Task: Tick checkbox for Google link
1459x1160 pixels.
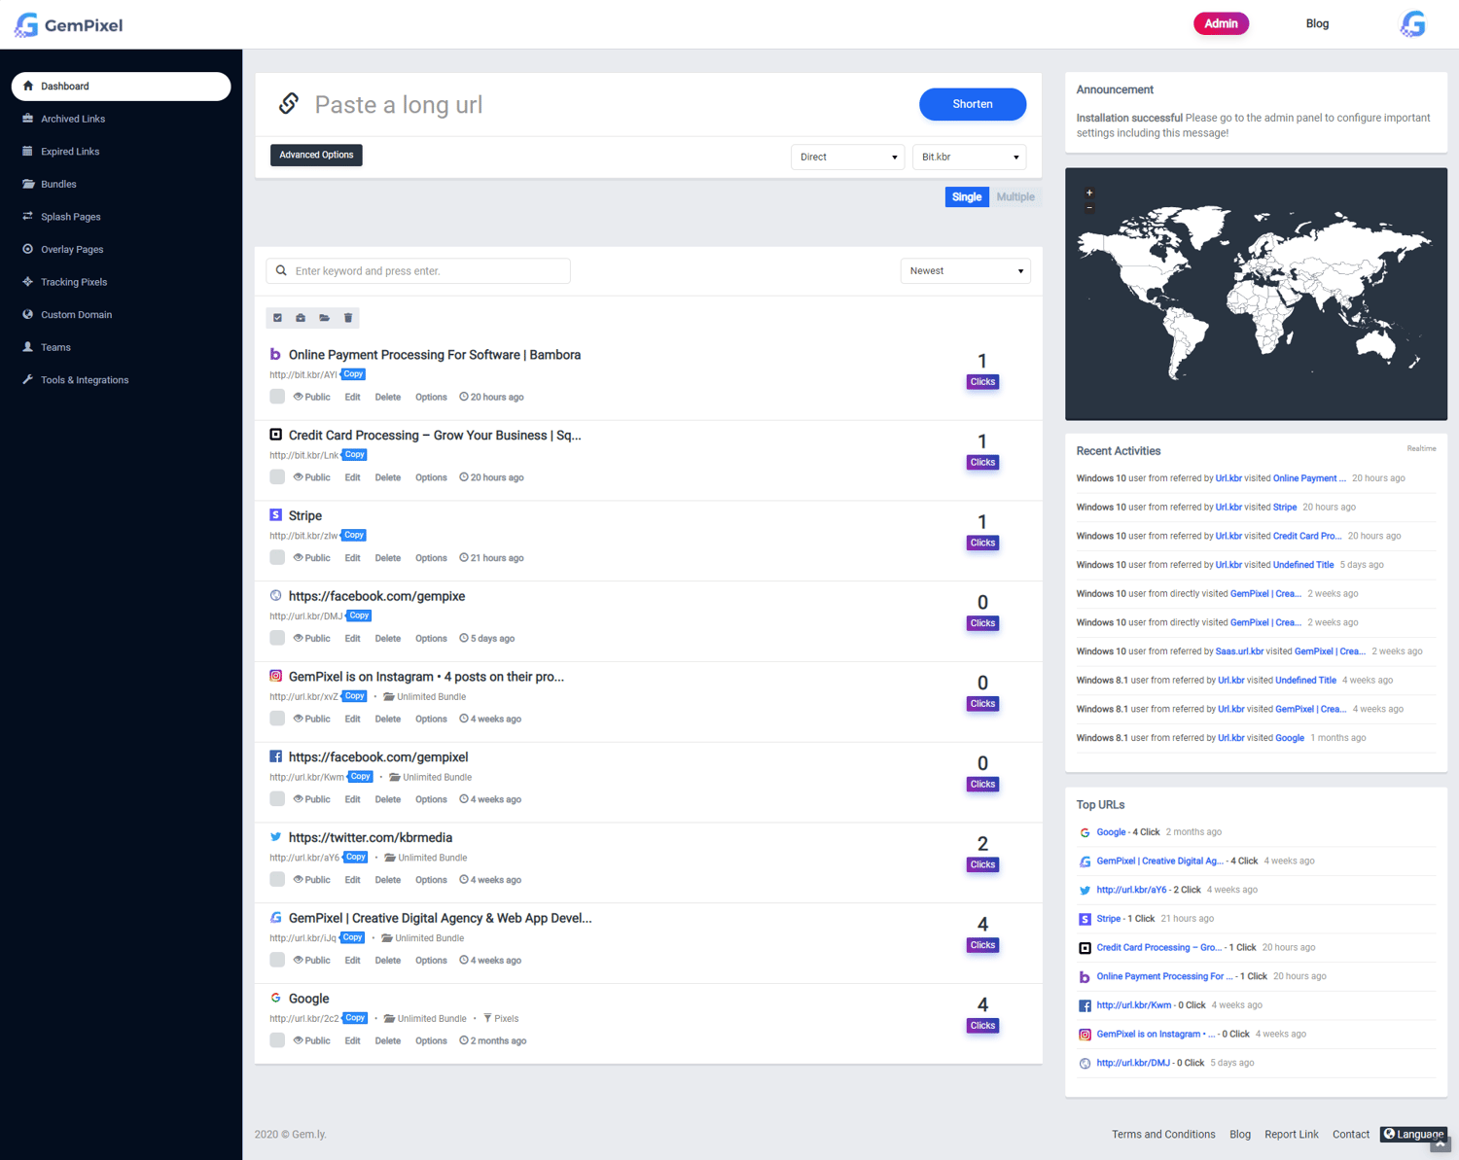Action: (x=277, y=1040)
